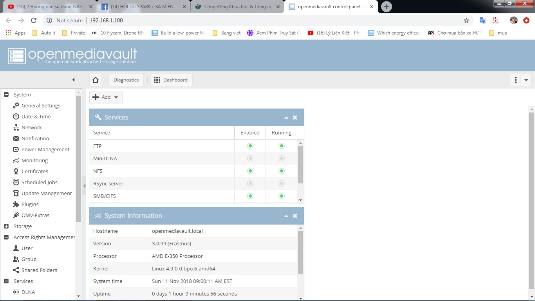This screenshot has height=301, width=535.
Task: Open Date & Time clock icon
Action: click(16, 116)
